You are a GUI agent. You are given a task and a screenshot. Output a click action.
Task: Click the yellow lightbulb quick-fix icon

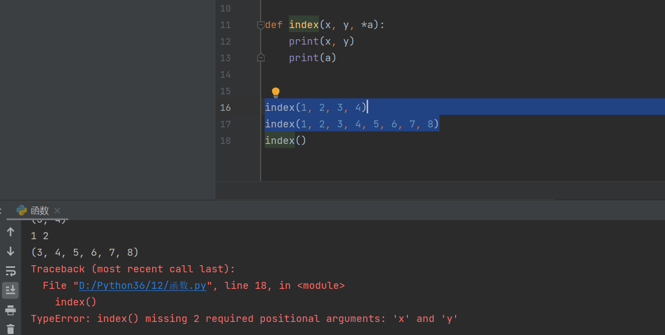[275, 92]
